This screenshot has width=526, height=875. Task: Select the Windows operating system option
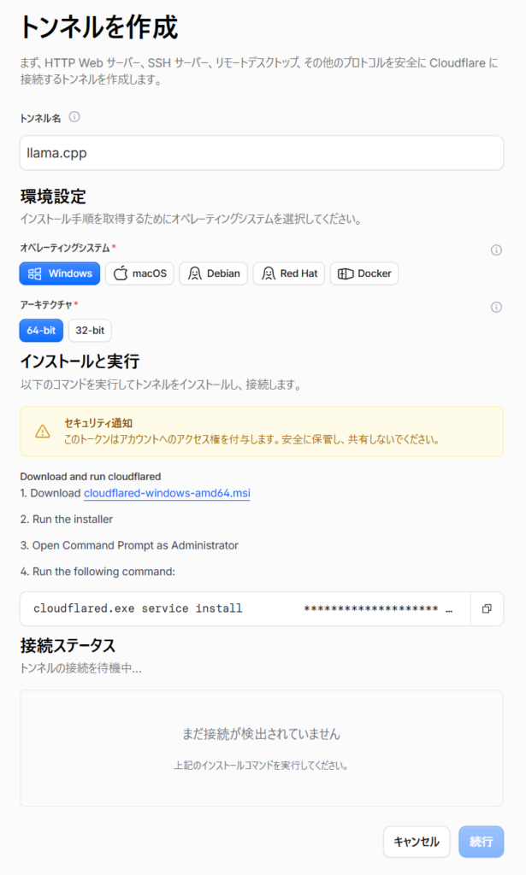coord(60,273)
